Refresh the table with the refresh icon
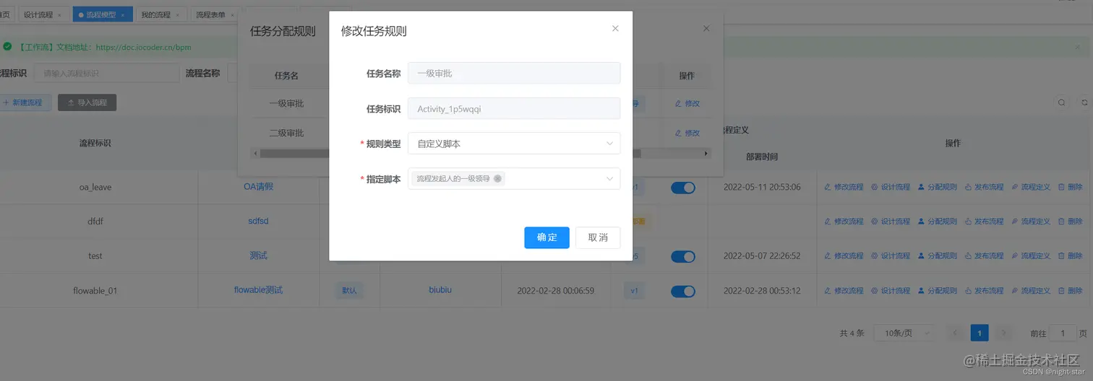This screenshot has width=1093, height=381. click(1084, 102)
